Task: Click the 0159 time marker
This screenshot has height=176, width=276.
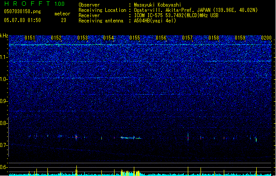Action: [x=240, y=38]
